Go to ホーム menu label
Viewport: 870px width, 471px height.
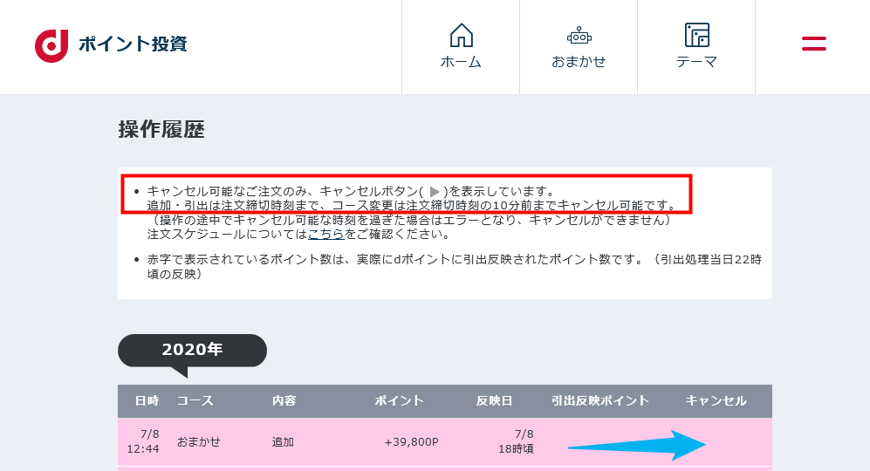pos(461,62)
